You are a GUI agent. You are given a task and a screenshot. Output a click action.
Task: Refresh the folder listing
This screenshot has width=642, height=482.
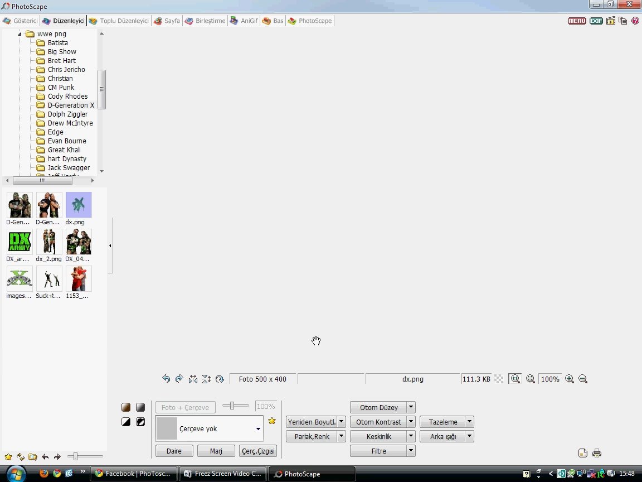click(21, 456)
